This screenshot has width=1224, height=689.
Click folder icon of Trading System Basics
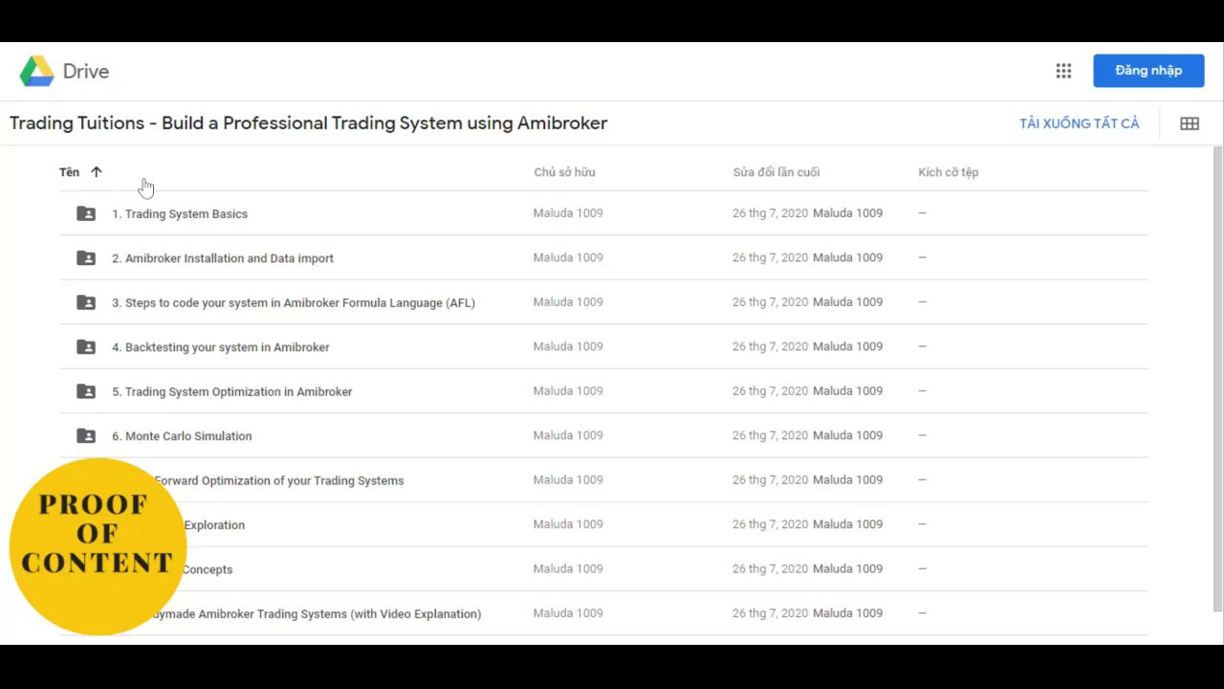pos(86,213)
